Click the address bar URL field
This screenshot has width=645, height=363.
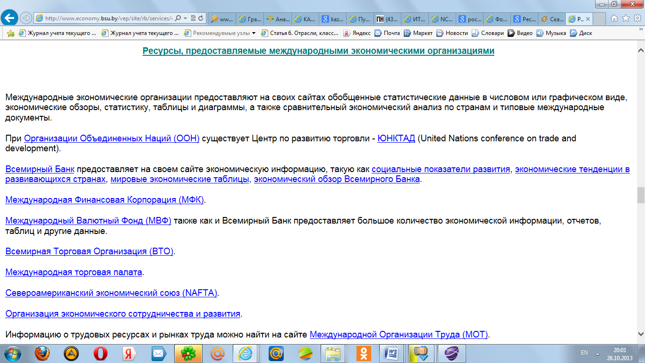[x=109, y=18]
